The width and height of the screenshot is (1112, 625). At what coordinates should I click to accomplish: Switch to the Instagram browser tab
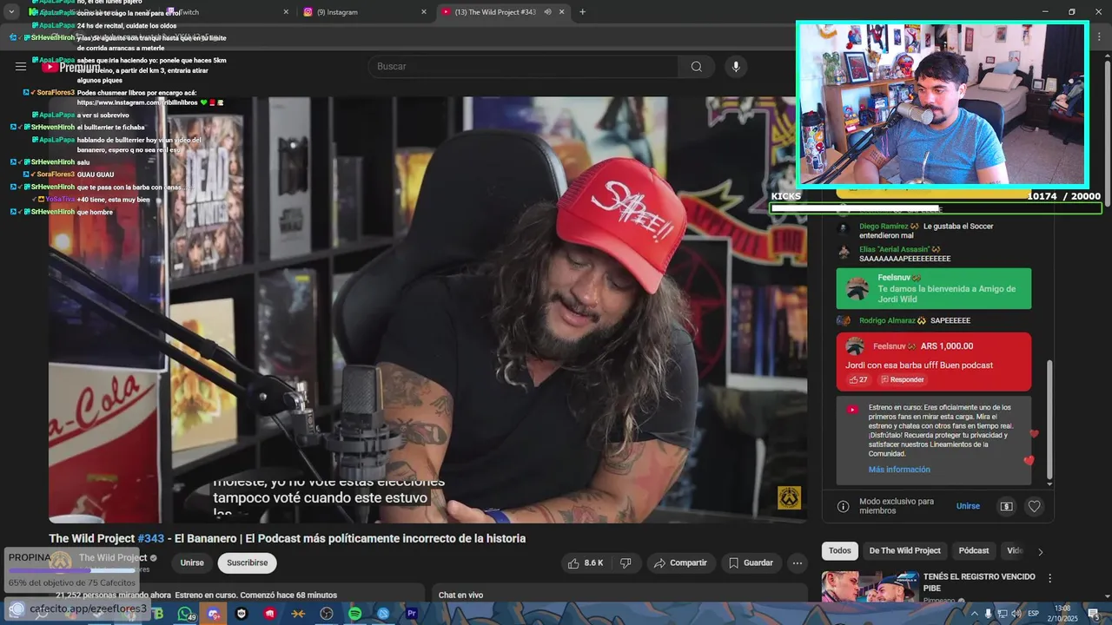pos(365,12)
